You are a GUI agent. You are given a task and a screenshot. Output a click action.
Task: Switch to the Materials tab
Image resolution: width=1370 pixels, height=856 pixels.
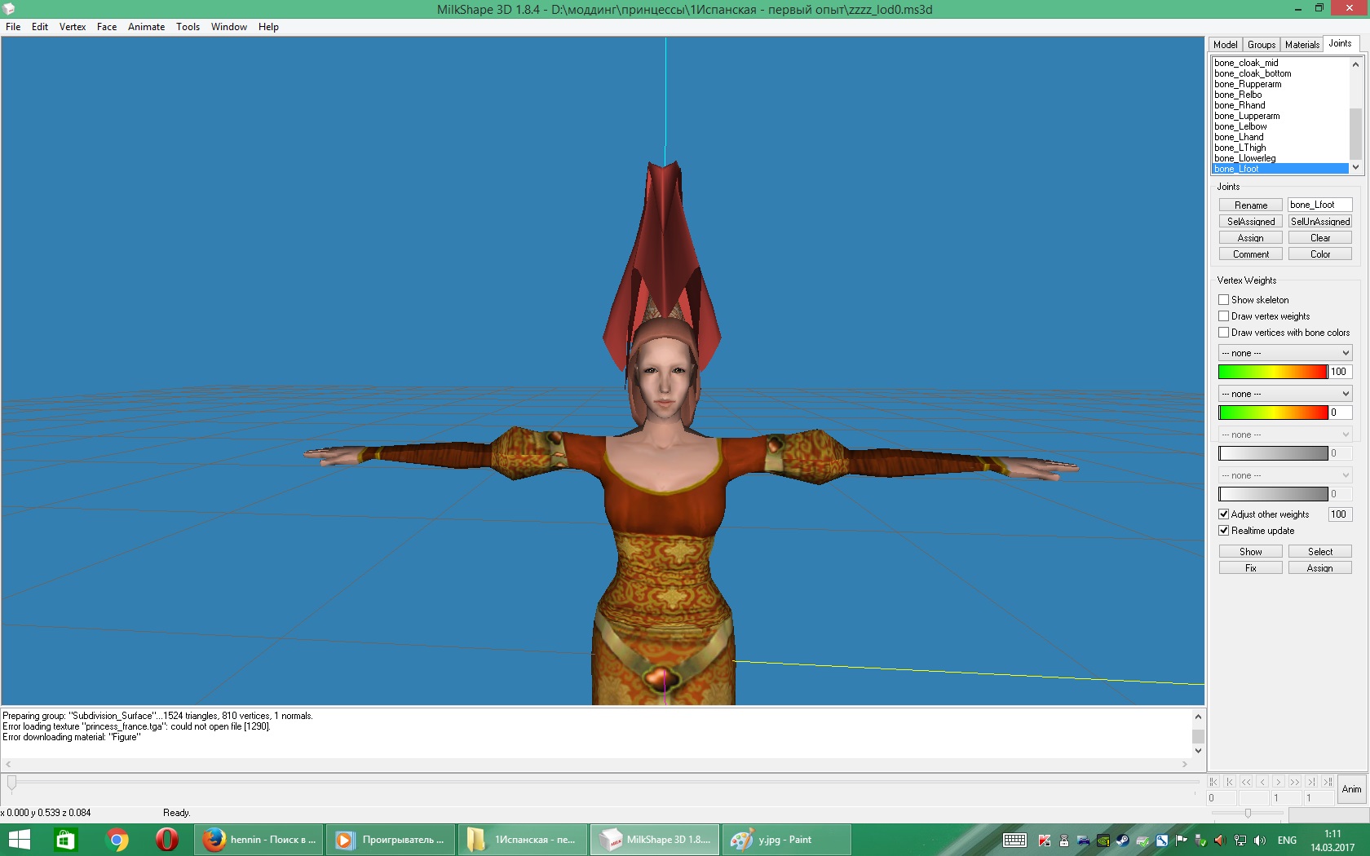point(1301,45)
